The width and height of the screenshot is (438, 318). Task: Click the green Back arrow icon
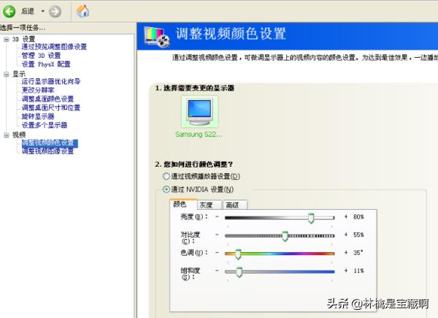coord(9,11)
